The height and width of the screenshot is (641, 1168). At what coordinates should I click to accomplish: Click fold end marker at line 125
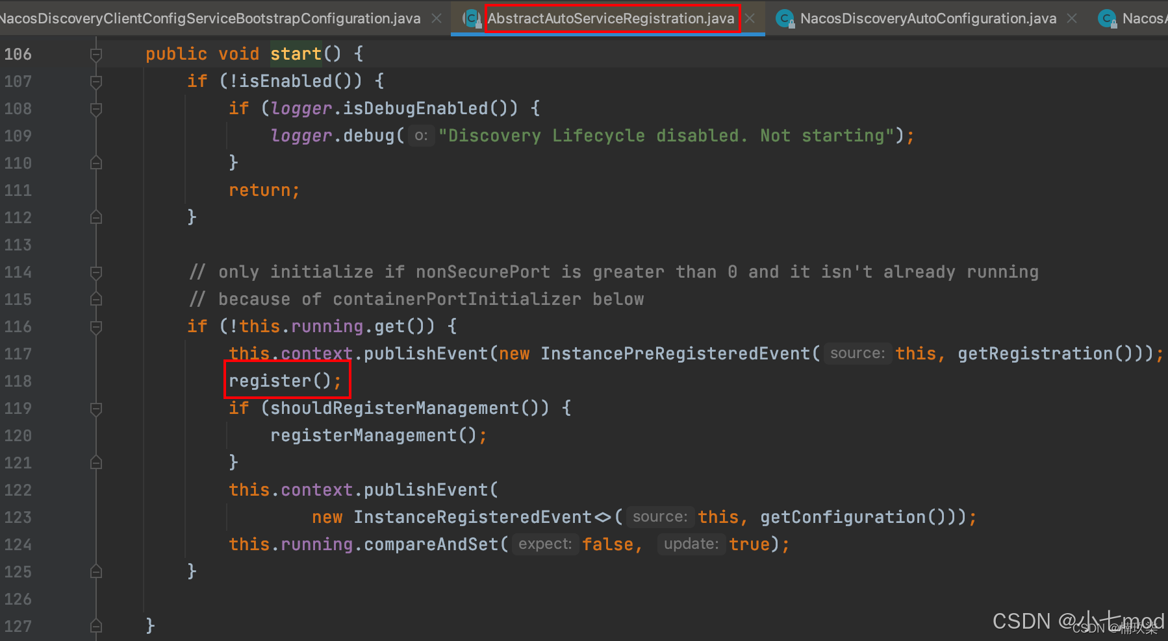96,572
